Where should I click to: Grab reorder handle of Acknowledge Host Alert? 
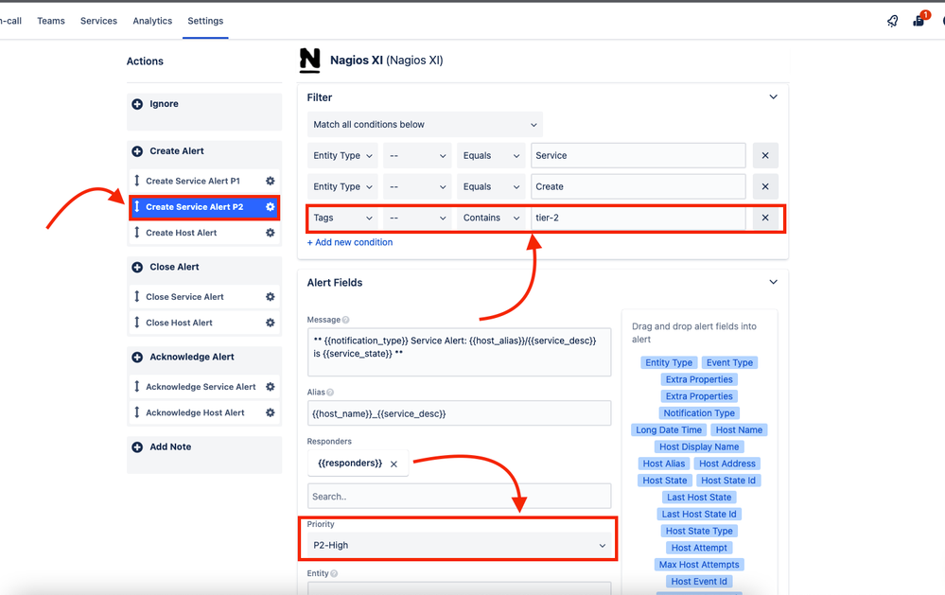click(x=137, y=411)
